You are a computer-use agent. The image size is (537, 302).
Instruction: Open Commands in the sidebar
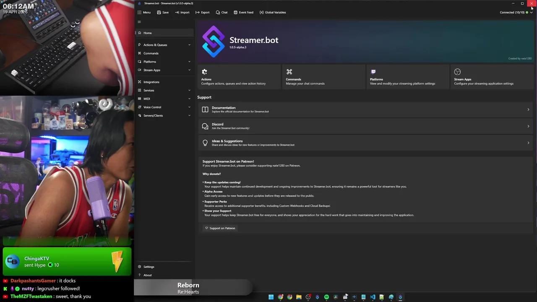pos(165,53)
